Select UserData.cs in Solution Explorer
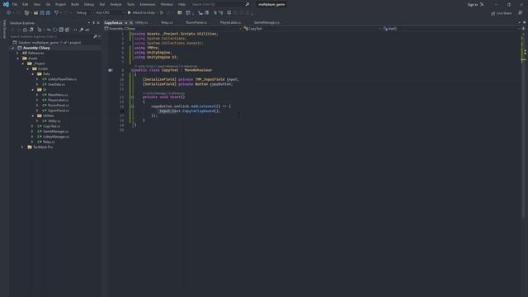This screenshot has height=297, width=528. 56,84
